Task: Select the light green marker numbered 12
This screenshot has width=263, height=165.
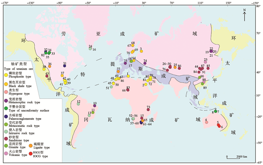Action: point(79,104)
